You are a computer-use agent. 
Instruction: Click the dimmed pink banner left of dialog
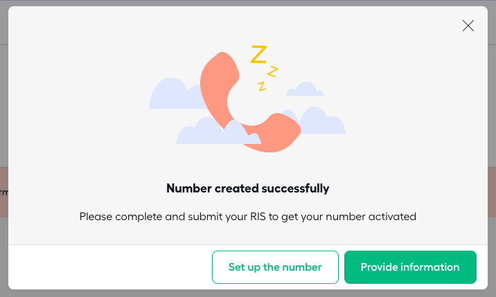pyautogui.click(x=4, y=192)
